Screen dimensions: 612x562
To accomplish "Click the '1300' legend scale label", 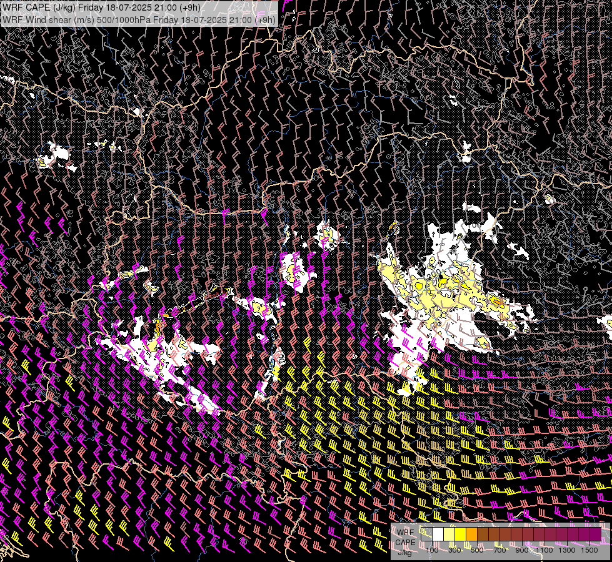I will (567, 550).
